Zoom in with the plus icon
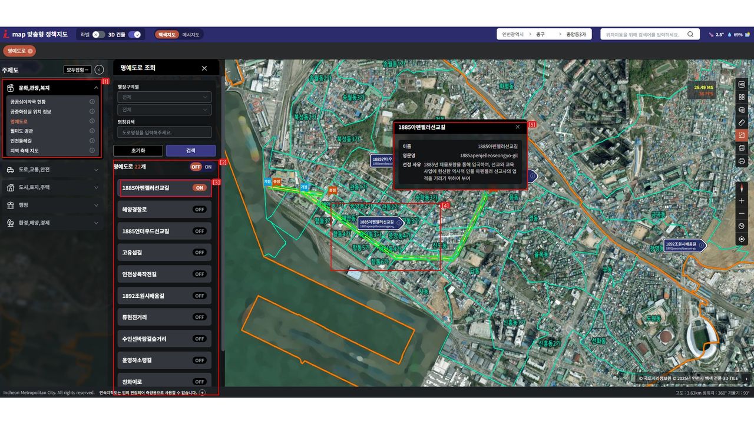 click(742, 201)
